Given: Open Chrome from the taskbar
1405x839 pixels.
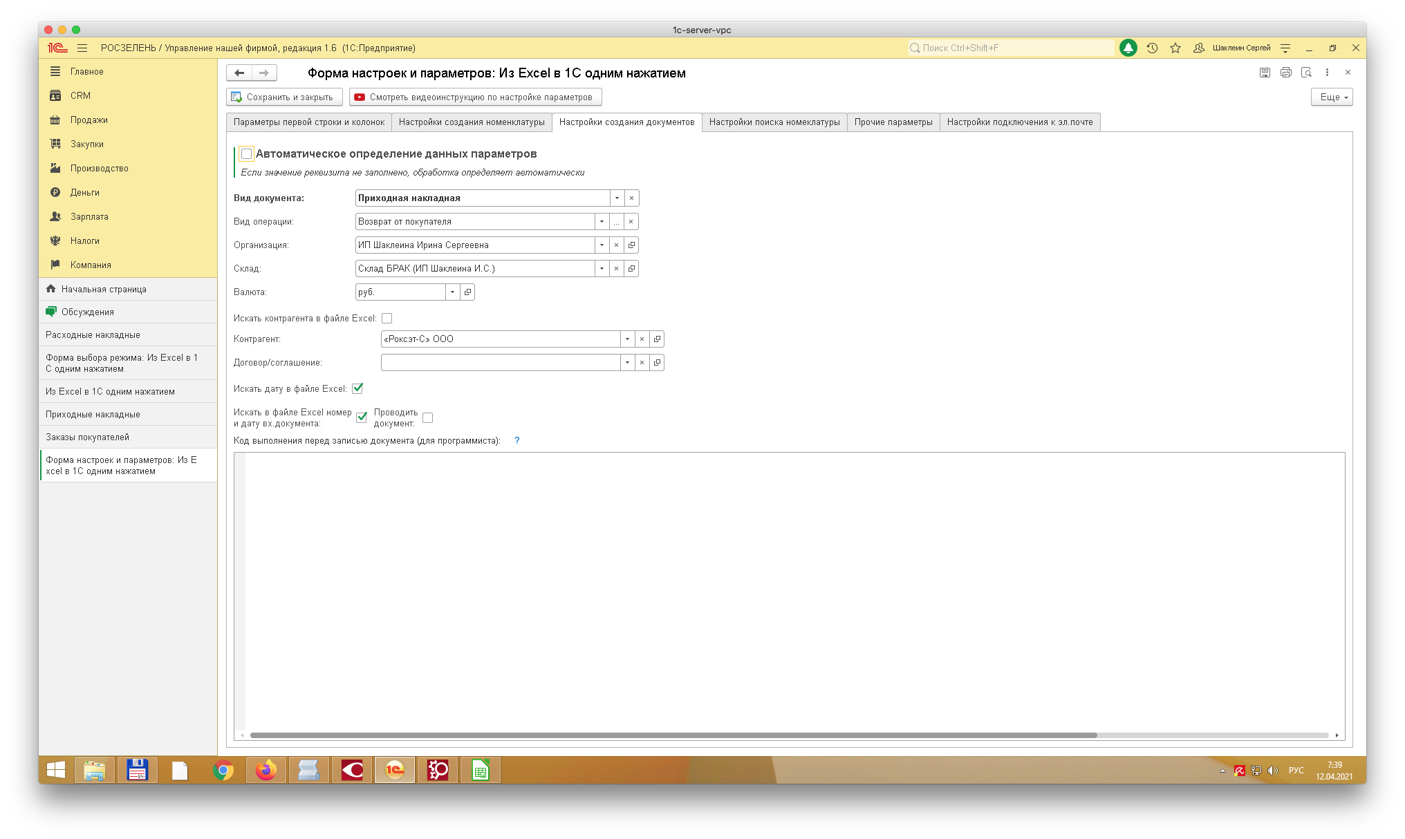Looking at the screenshot, I should (223, 770).
